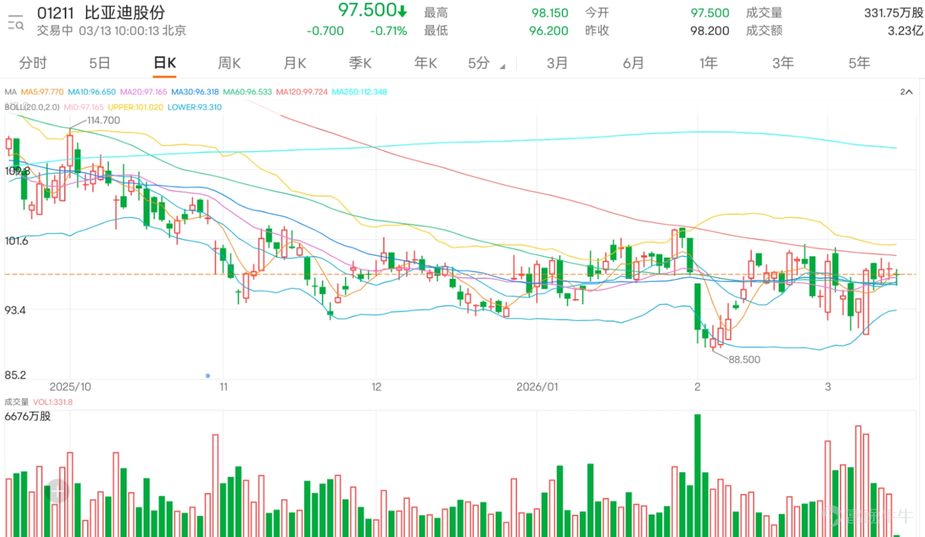Screen dimensions: 925x537
Task: Click the MA20:97.165 indicator label
Action: click(x=143, y=92)
